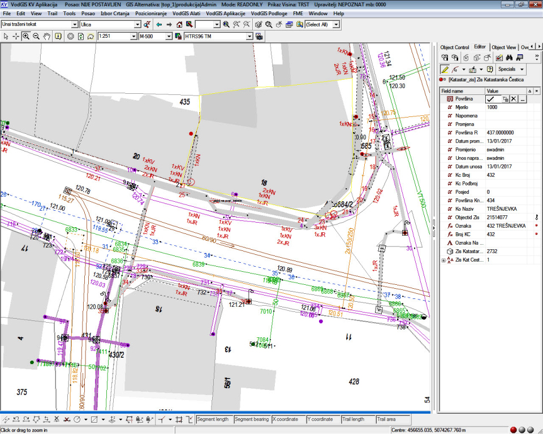Open the VodGIS Alati menu
The width and height of the screenshot is (543, 434).
(187, 12)
